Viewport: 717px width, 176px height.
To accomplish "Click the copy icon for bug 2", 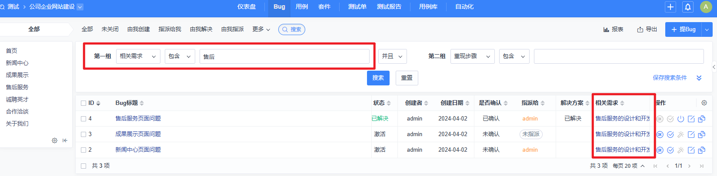I will coord(701,150).
